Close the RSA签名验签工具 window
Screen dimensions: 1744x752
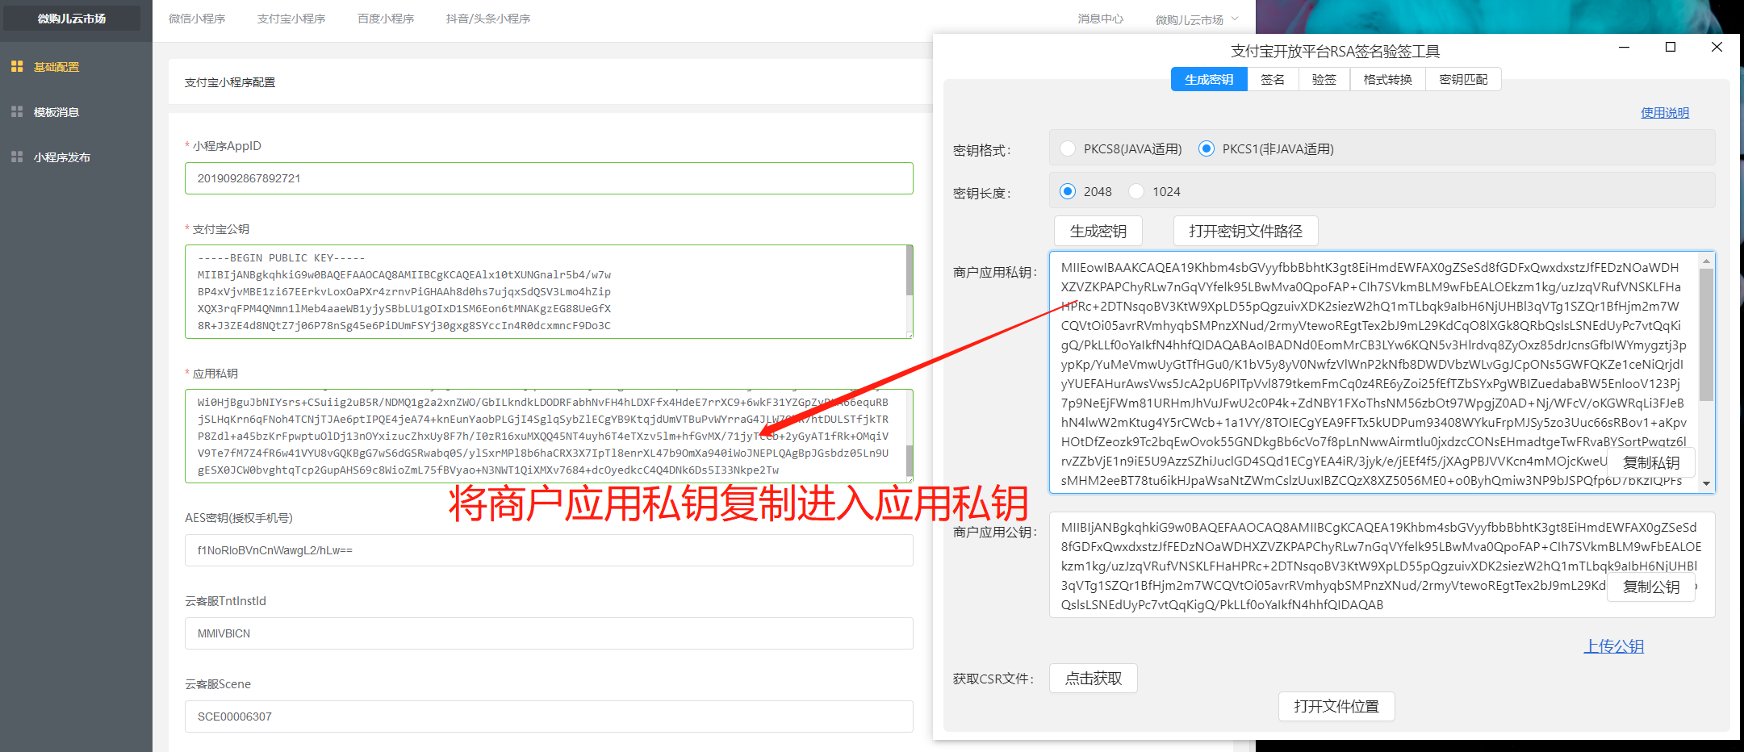[1717, 47]
